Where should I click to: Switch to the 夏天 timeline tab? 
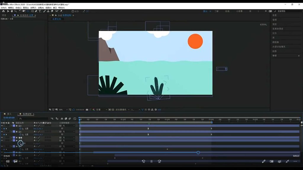pos(9,114)
